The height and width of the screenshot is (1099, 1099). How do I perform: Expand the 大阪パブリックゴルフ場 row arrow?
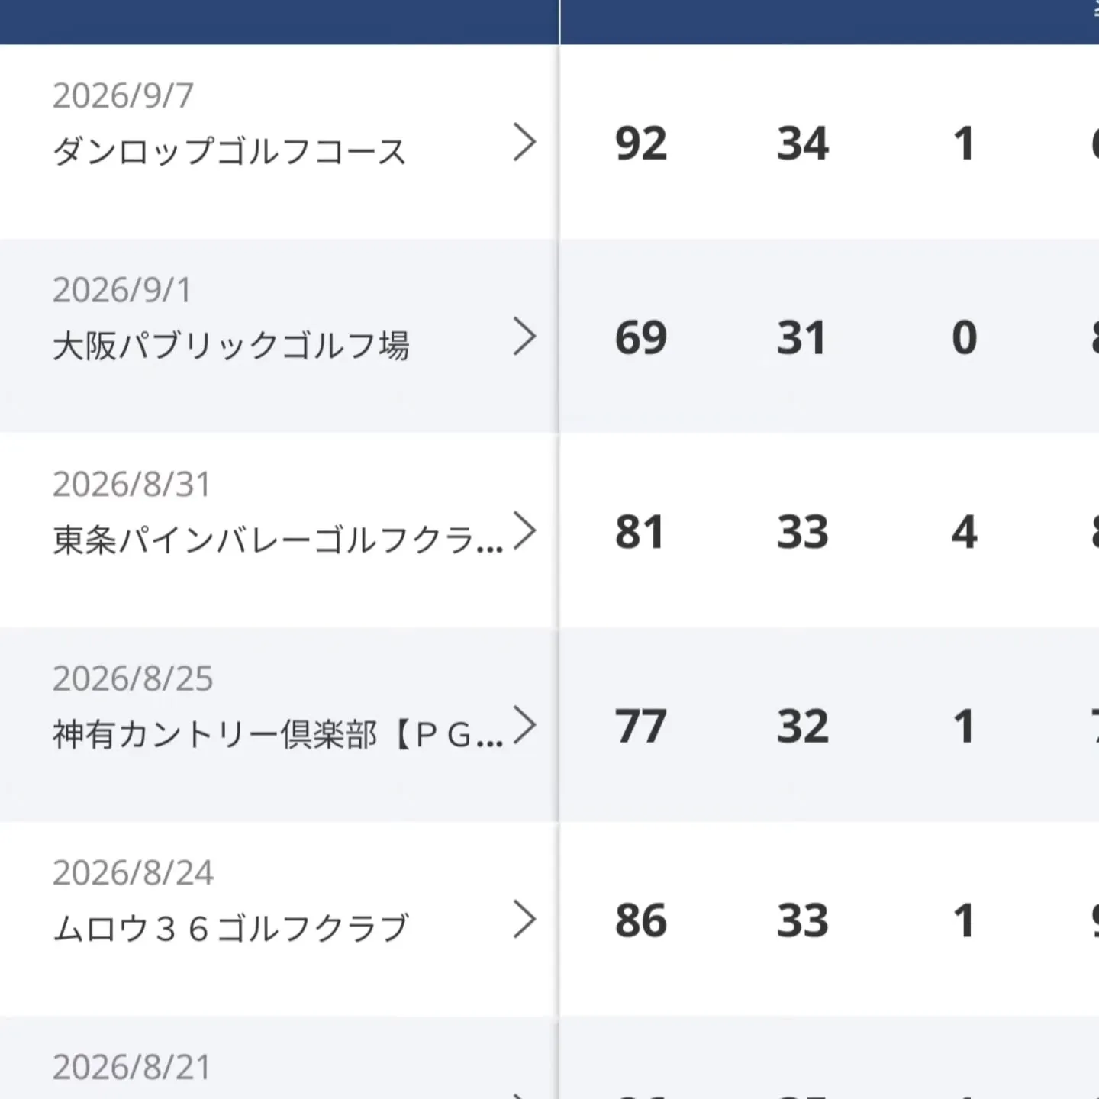[524, 337]
